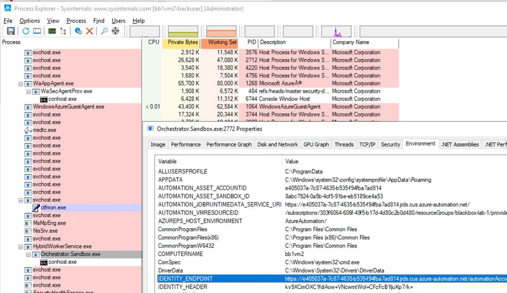The height and width of the screenshot is (293, 507).
Task: Click the Kill Process red X icon
Action: [x=90, y=31]
